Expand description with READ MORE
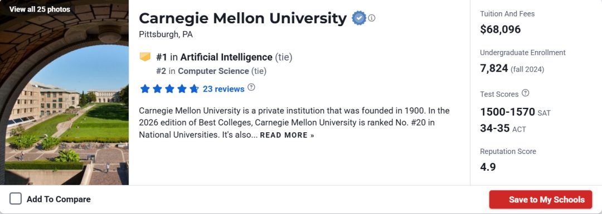The image size is (602, 214). click(x=287, y=135)
